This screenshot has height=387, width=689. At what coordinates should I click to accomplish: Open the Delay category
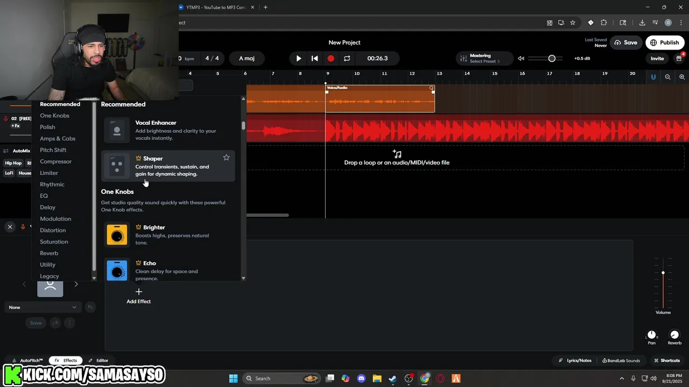tap(47, 207)
